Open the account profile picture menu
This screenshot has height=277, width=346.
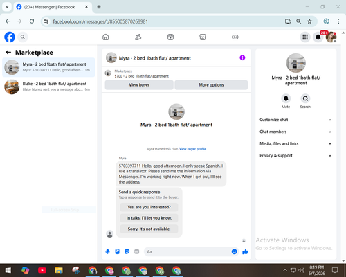[331, 37]
